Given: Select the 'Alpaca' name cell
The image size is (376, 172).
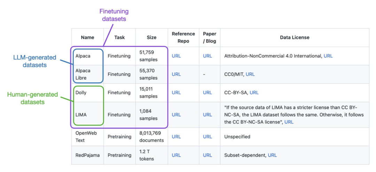Looking at the screenshot, I should click(x=87, y=56).
